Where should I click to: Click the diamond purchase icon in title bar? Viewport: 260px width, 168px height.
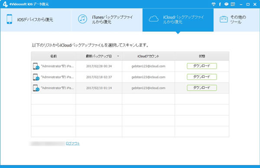click(214, 4)
